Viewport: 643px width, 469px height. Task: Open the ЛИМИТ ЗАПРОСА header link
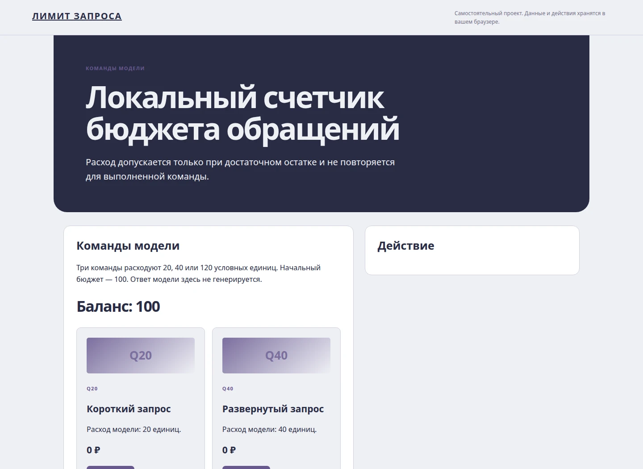point(77,16)
